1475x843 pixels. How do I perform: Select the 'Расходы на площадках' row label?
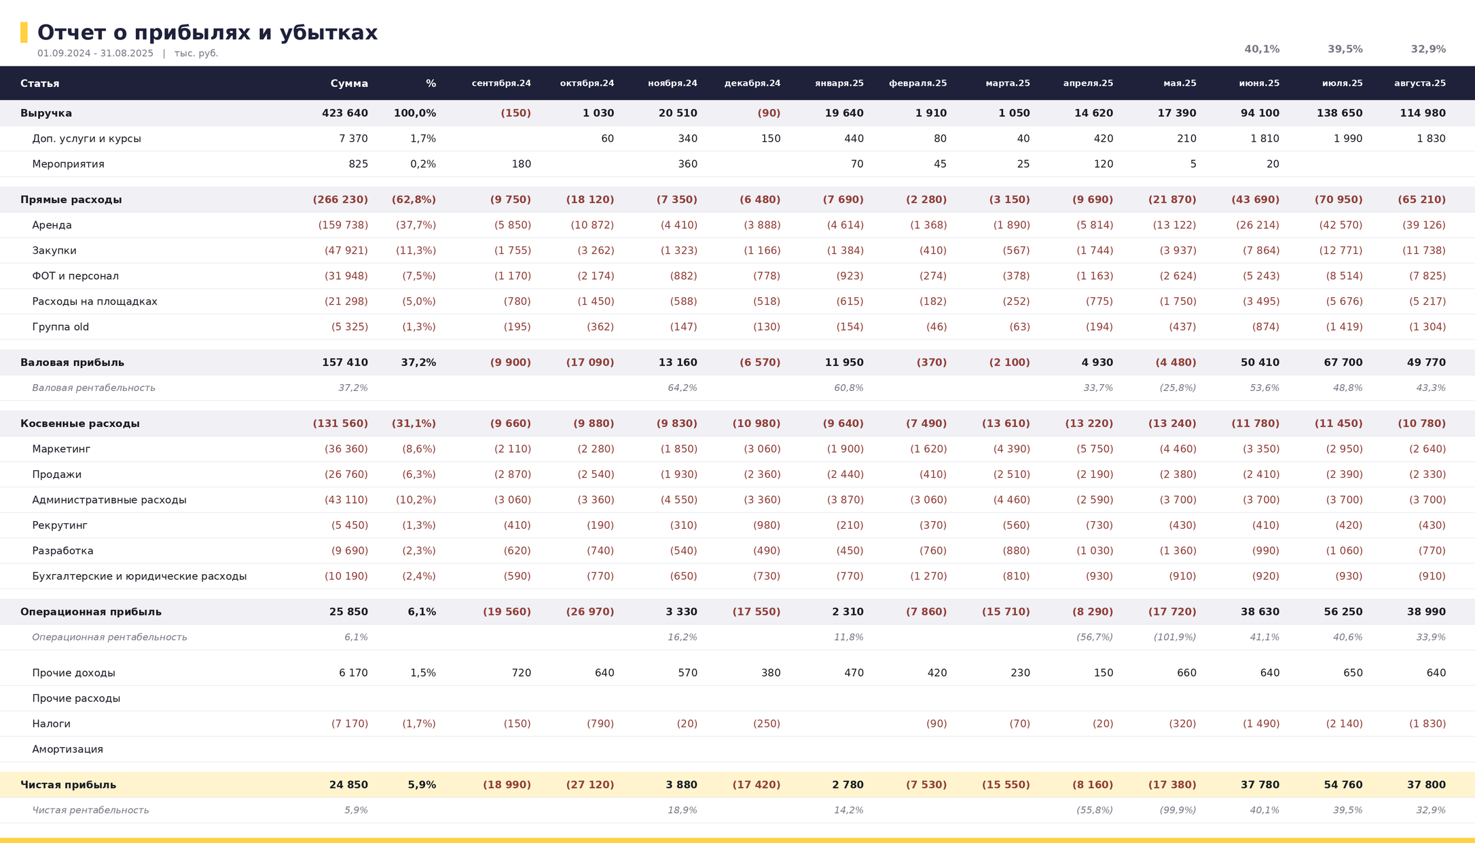coord(95,301)
